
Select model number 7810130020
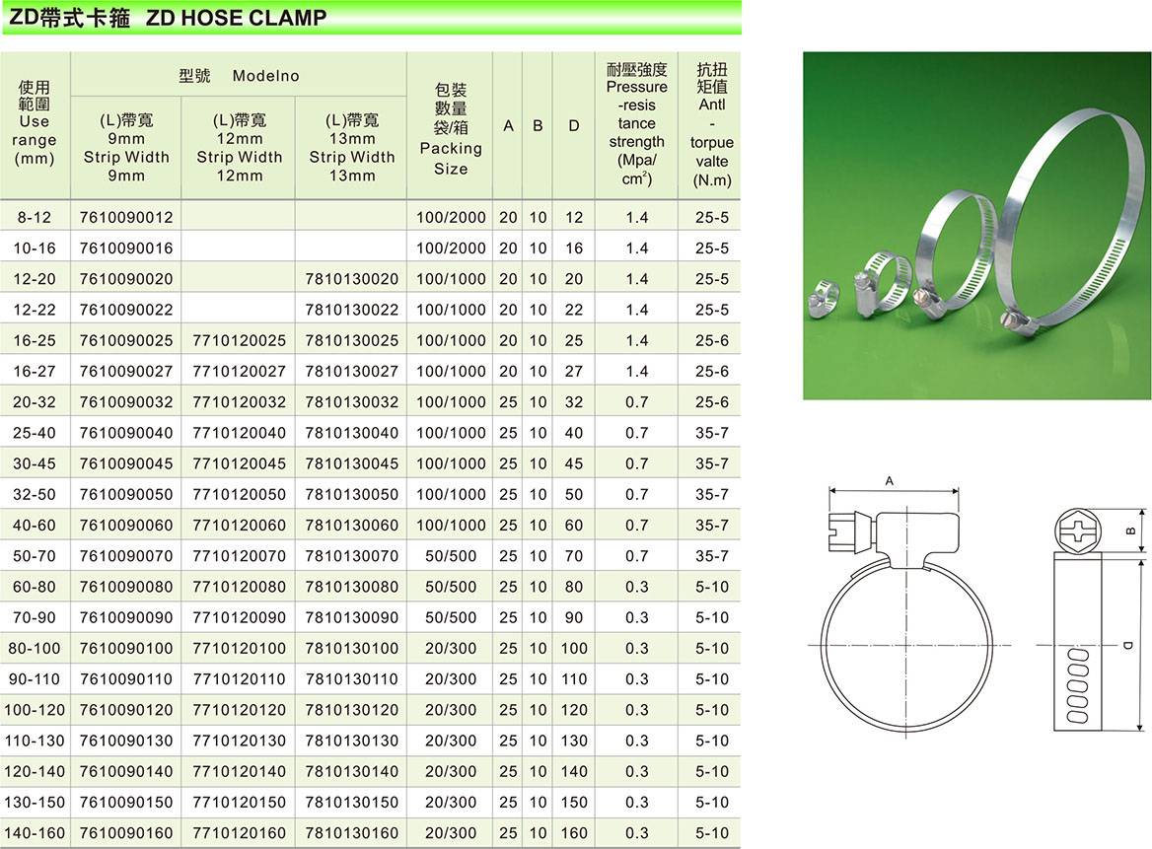point(352,279)
